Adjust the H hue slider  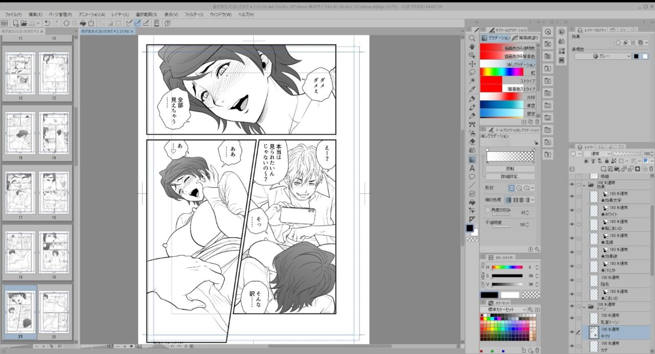click(x=507, y=267)
